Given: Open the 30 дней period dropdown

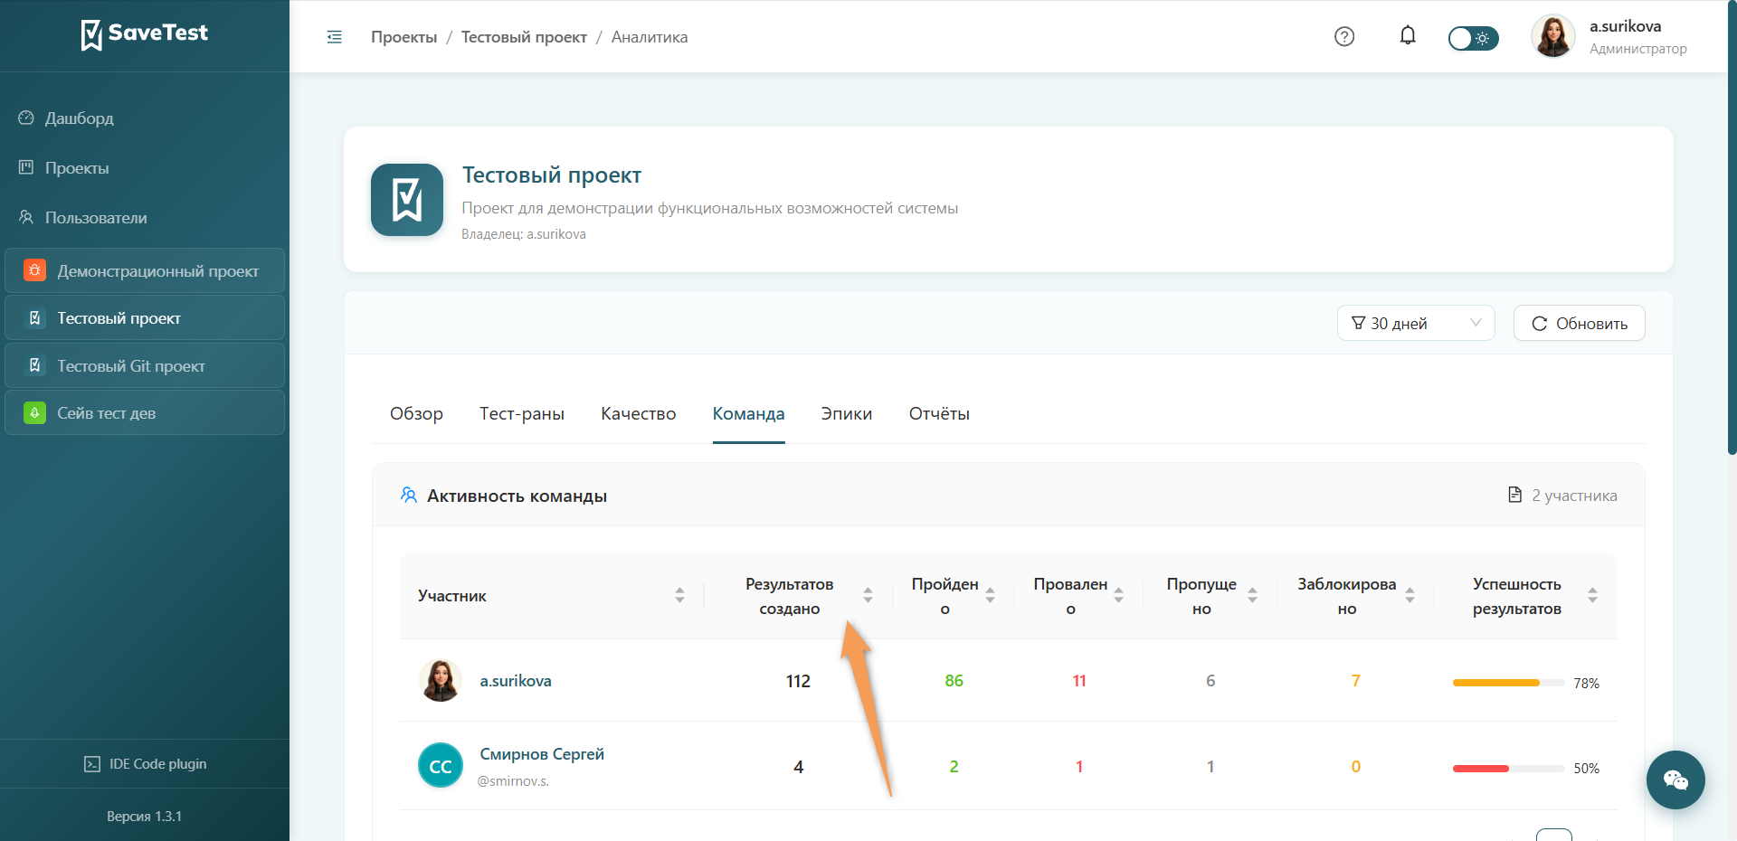Looking at the screenshot, I should [x=1416, y=323].
